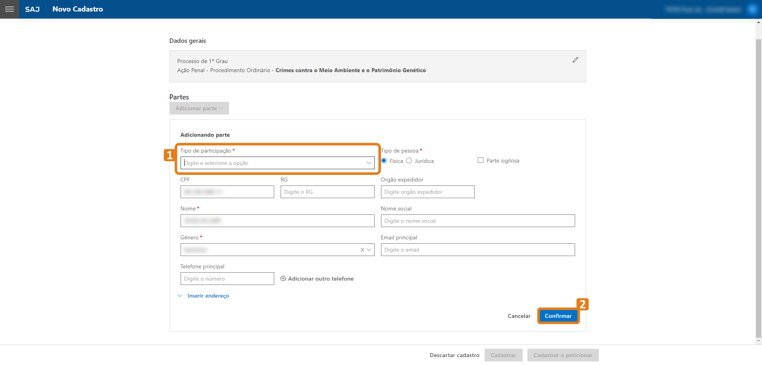Viewport: 762px width, 365px height.
Task: Focus the RG input field
Action: (x=327, y=192)
